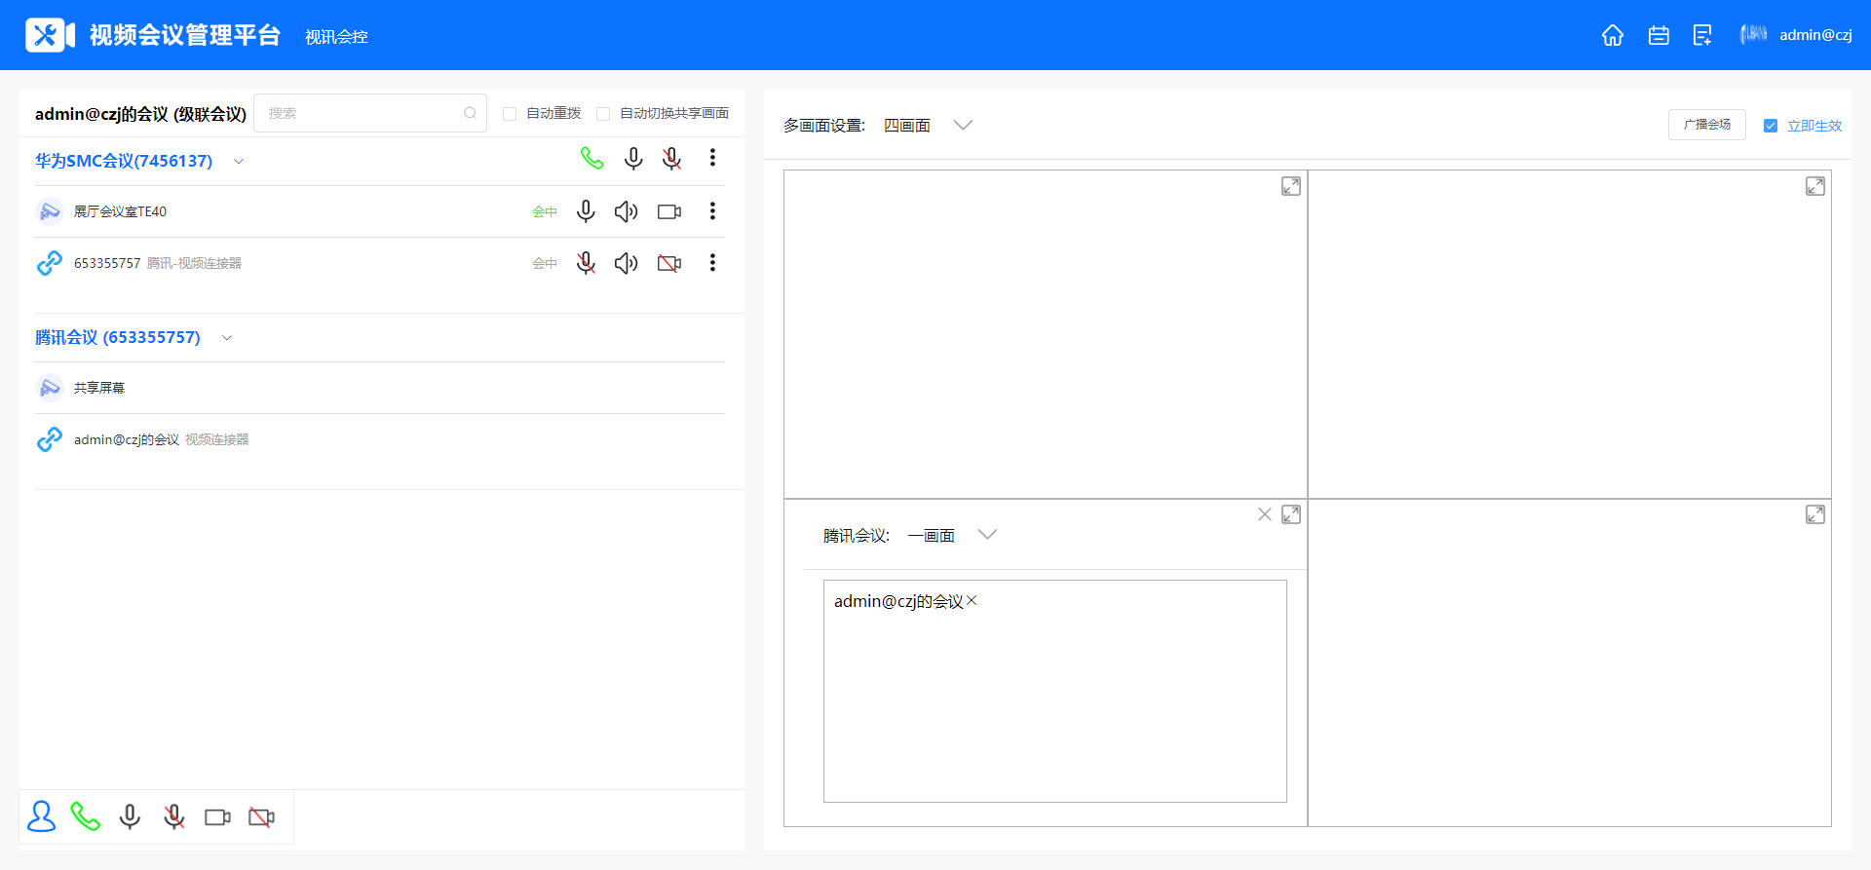This screenshot has width=1871, height=870.
Task: Unmute microphone for 653355757 connector
Action: pos(586,263)
